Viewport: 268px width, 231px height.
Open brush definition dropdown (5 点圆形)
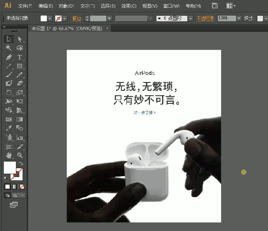(x=191, y=18)
